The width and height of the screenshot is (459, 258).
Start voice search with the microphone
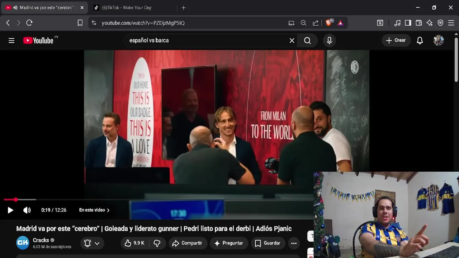(x=329, y=40)
